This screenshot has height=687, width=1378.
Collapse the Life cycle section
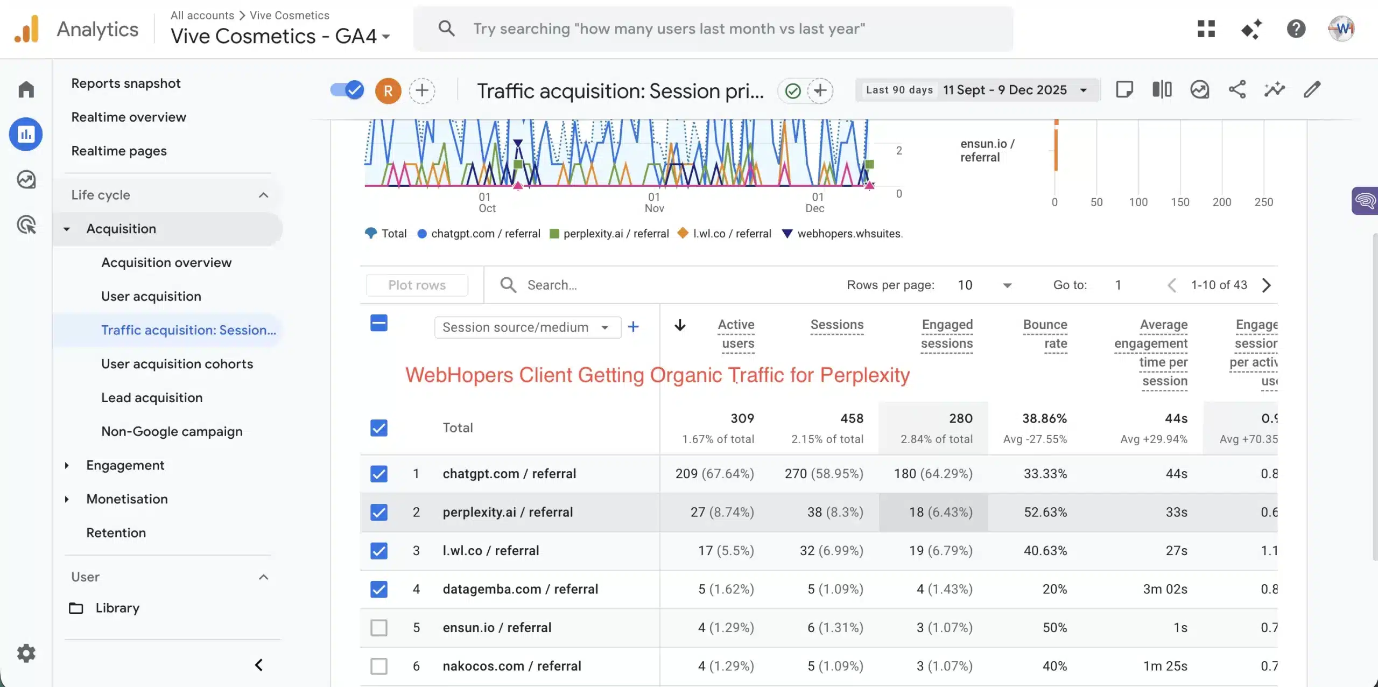click(x=263, y=195)
